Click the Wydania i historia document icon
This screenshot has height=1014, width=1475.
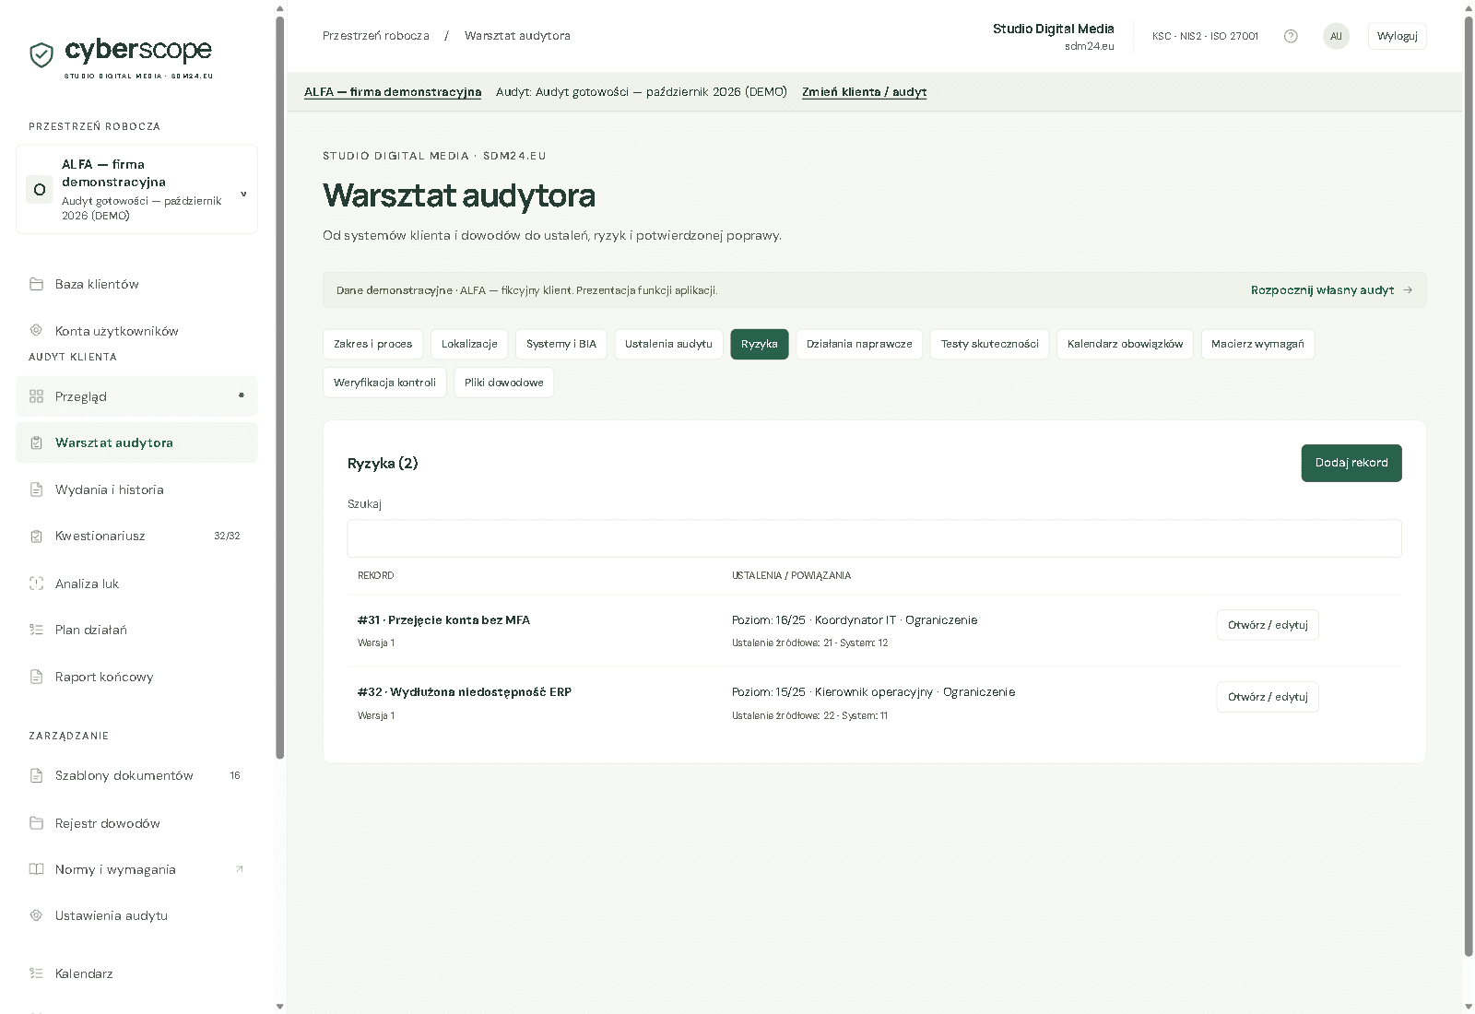(x=37, y=489)
